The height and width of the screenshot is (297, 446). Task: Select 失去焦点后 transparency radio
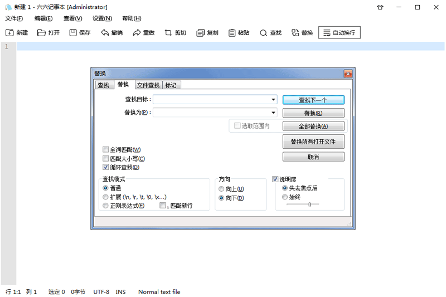(x=285, y=188)
